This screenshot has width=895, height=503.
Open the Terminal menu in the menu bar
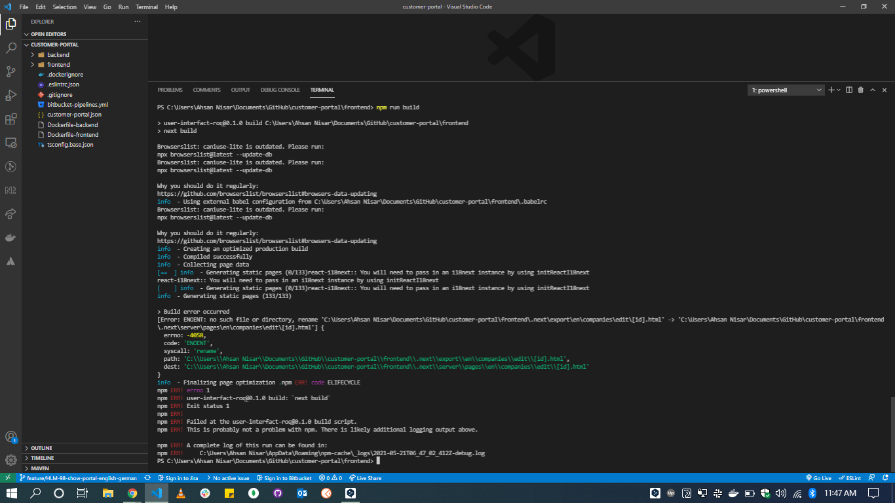pyautogui.click(x=147, y=7)
